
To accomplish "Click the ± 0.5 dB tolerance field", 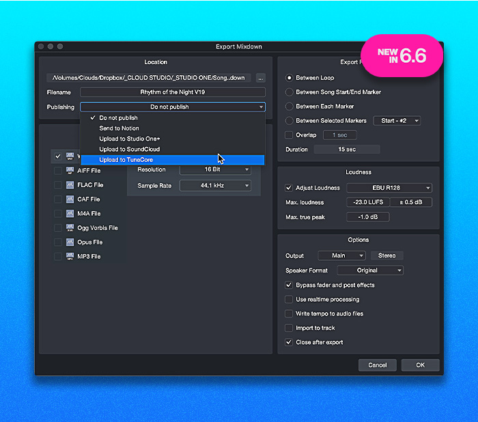I will coord(411,202).
